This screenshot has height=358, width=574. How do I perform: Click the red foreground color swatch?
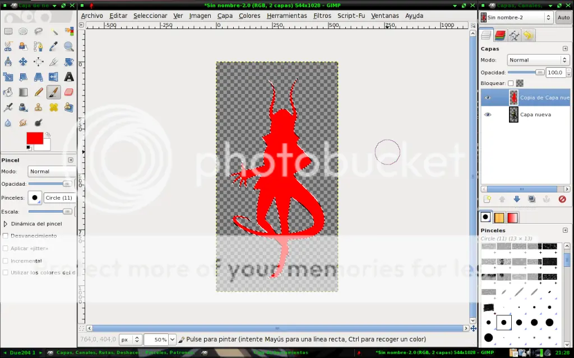coord(34,138)
